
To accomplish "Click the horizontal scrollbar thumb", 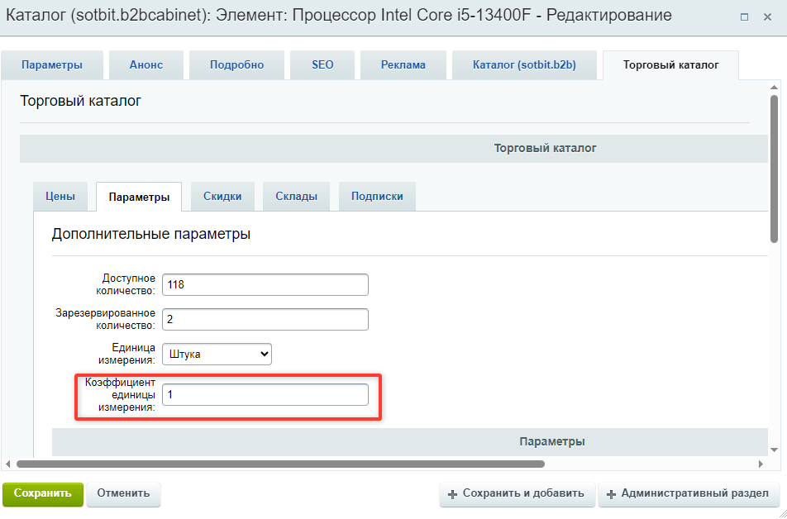I will [280, 464].
